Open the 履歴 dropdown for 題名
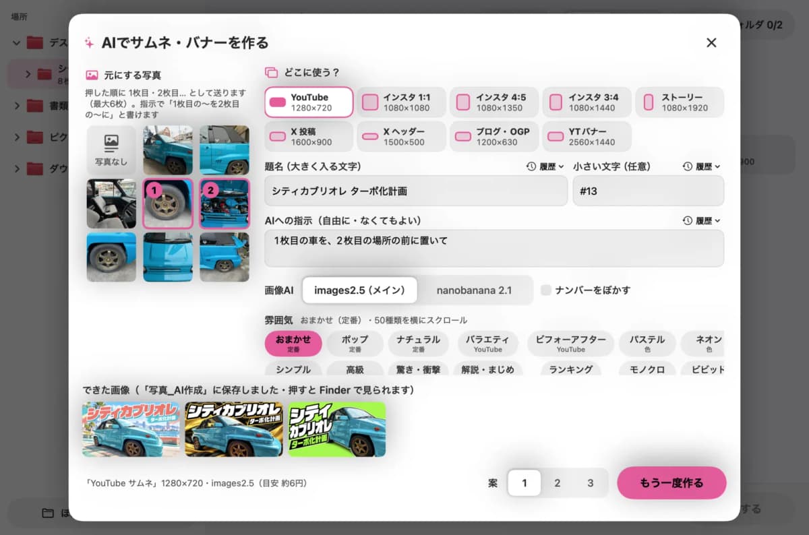Image resolution: width=809 pixels, height=535 pixels. pos(545,166)
